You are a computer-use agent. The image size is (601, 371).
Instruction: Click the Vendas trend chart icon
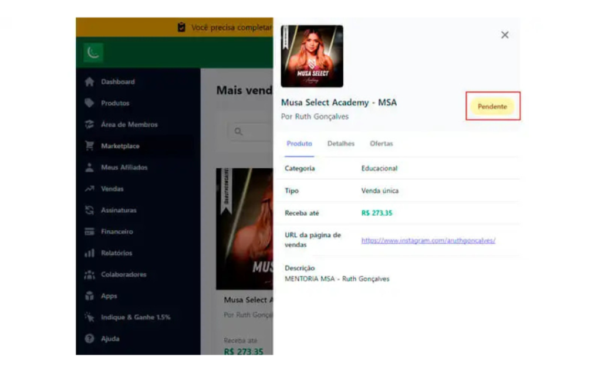(90, 189)
